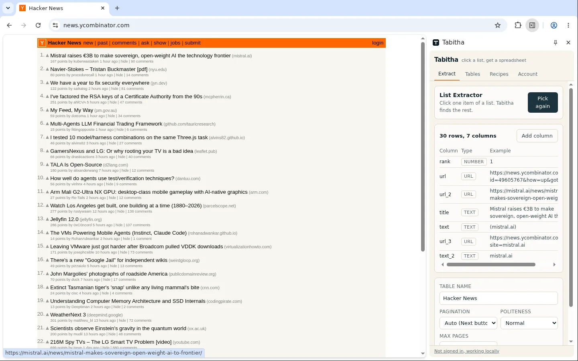Open the 'ask' header link
Image resolution: width=578 pixels, height=361 pixels.
click(145, 43)
